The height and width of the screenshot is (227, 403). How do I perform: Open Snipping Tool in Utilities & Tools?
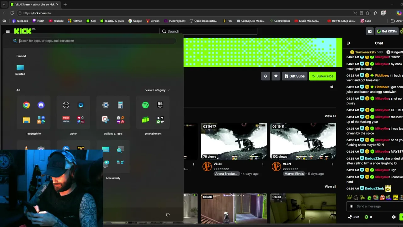tap(105, 120)
